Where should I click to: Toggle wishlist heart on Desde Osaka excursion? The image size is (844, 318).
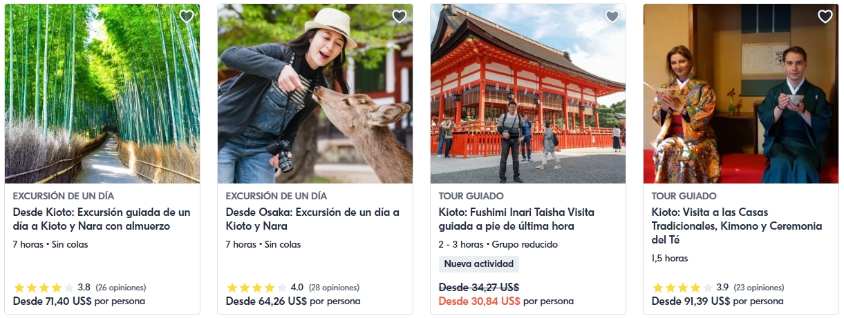400,17
